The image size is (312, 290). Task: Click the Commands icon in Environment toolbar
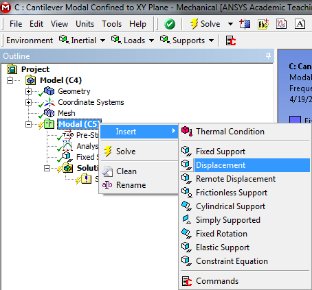(231, 40)
